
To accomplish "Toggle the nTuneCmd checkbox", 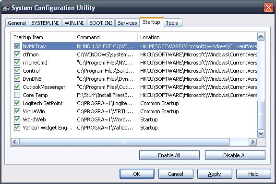I will [x=17, y=63].
